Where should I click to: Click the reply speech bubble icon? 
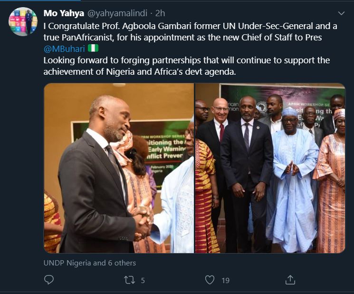click(x=49, y=280)
